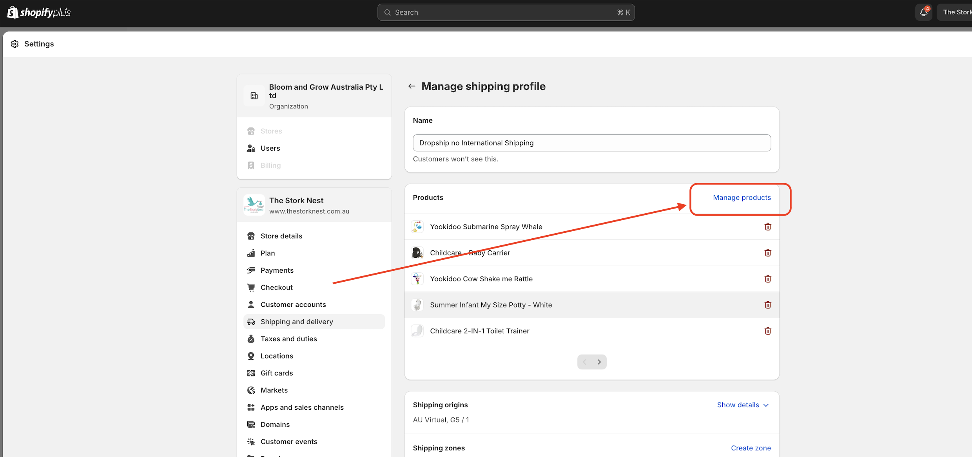
Task: Click the Plan icon in sidebar
Action: click(x=251, y=253)
